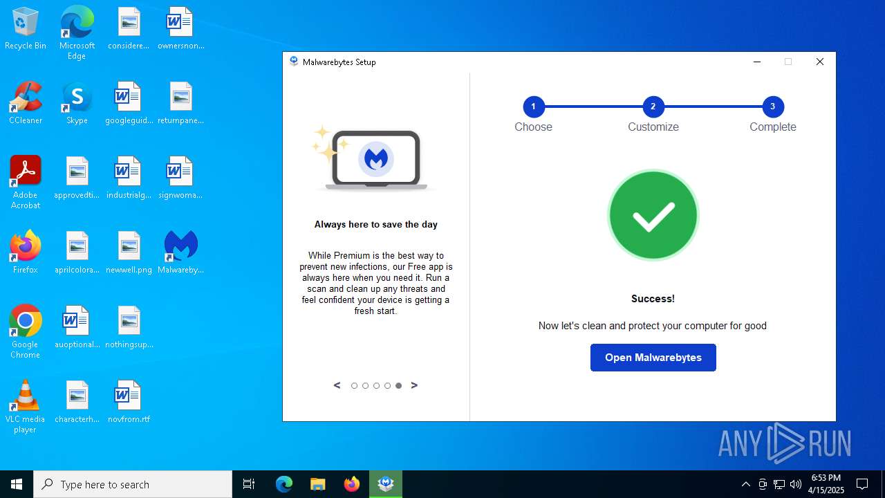This screenshot has width=885, height=498.
Task: Select the Skype desktop shortcut
Action: click(77, 103)
